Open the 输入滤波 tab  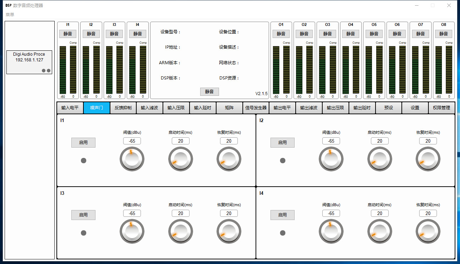click(149, 108)
